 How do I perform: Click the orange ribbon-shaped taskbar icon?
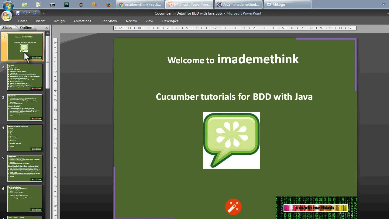coord(95,5)
